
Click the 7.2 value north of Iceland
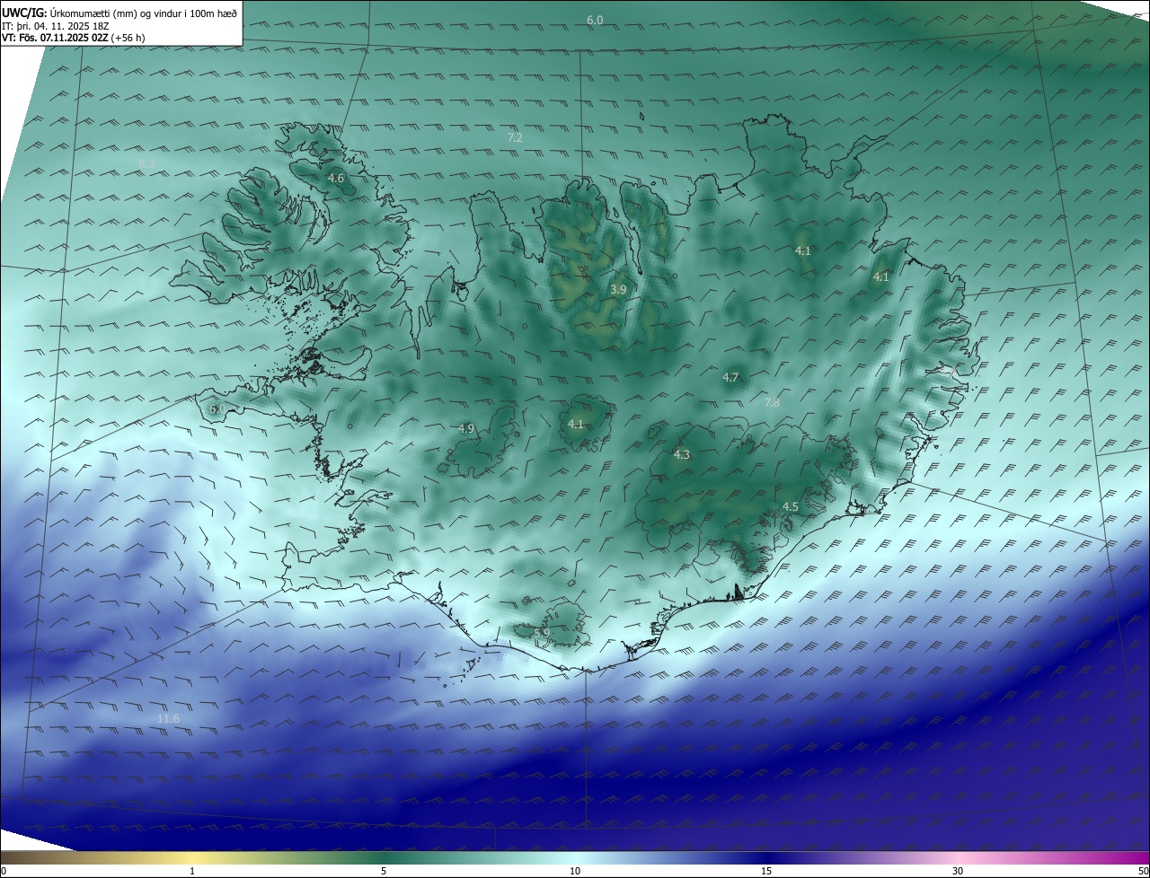(x=515, y=137)
